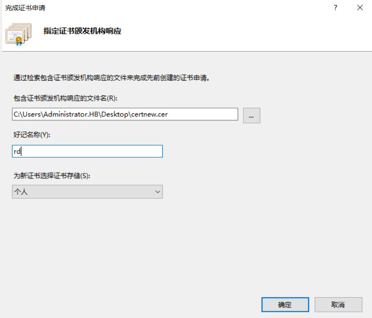Click the label 包含证书颁发机构响应的文件名(R):

[x=66, y=98]
